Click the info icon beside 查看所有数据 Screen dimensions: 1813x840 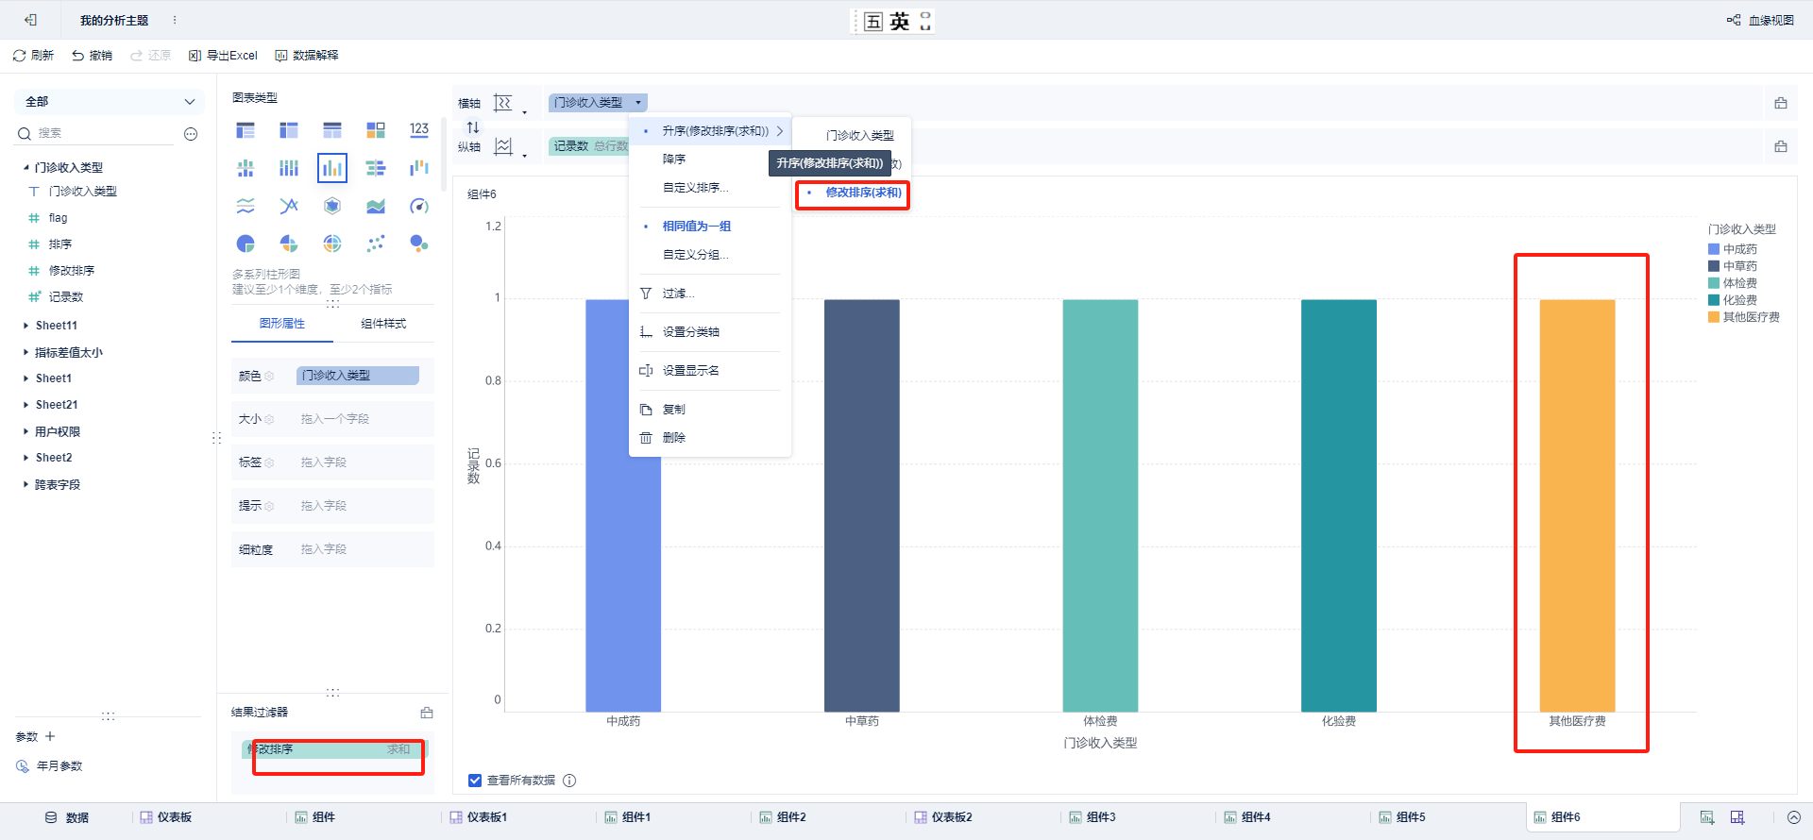tap(569, 781)
